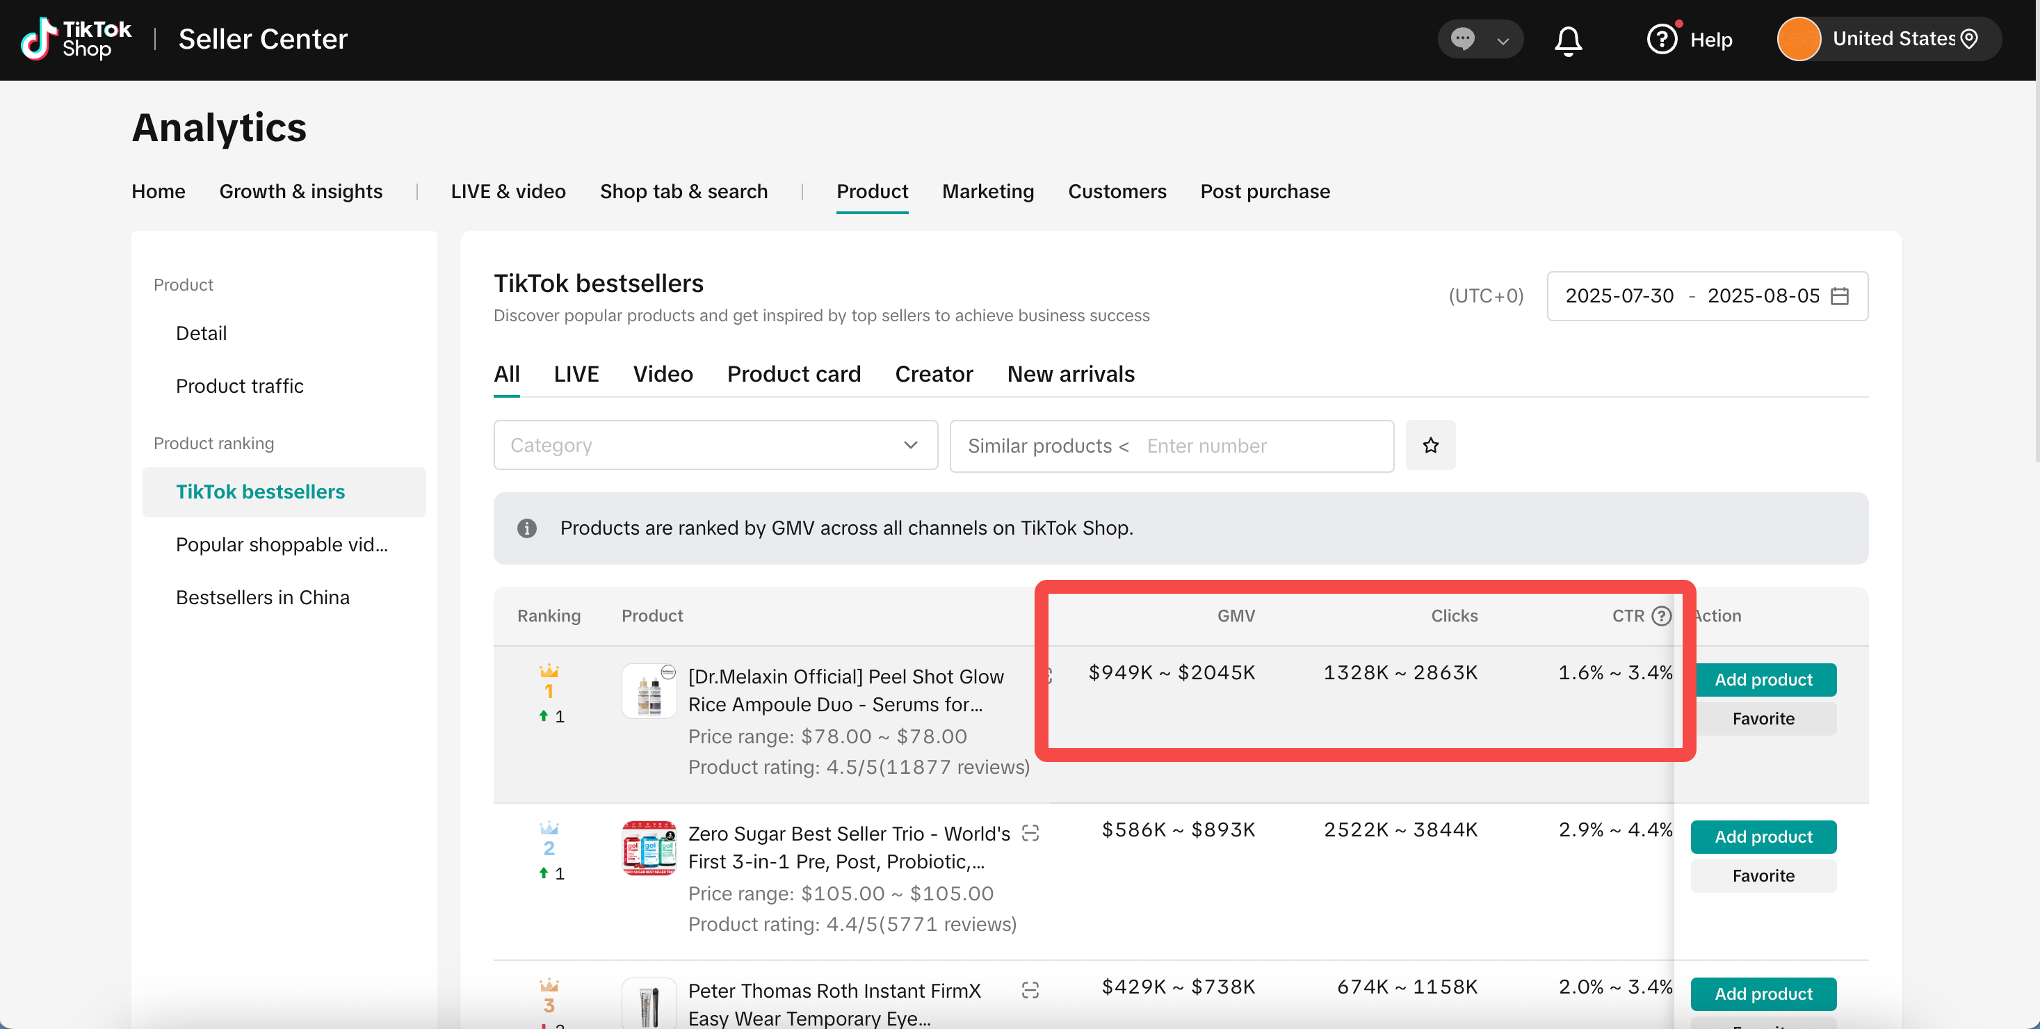2040x1029 pixels.
Task: Open Bestsellers in China ranking
Action: click(262, 597)
